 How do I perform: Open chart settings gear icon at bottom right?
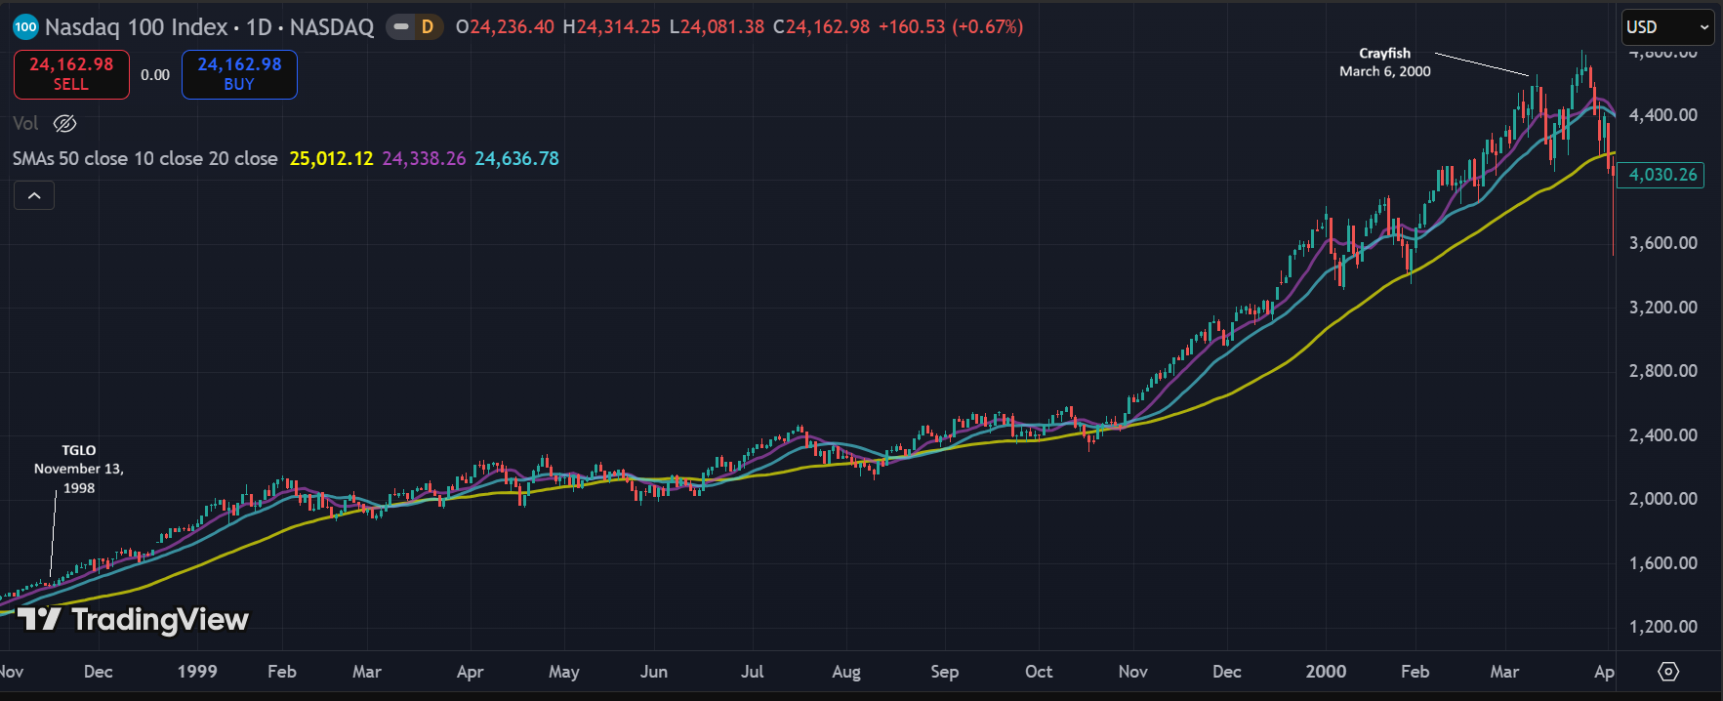coord(1668,672)
